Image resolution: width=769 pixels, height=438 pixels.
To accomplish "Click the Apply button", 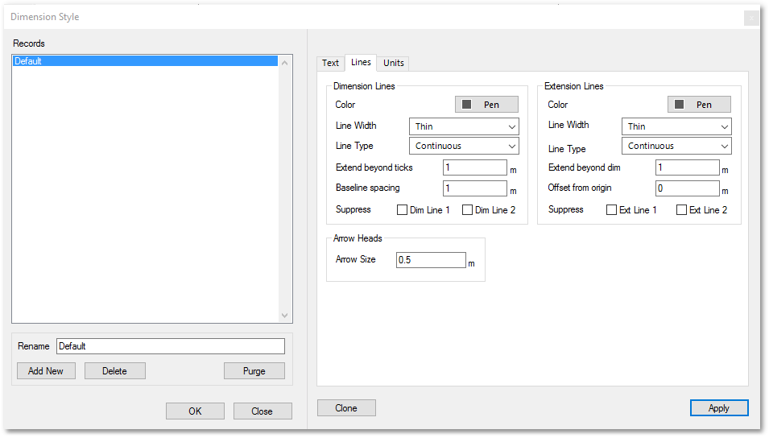I will (719, 408).
